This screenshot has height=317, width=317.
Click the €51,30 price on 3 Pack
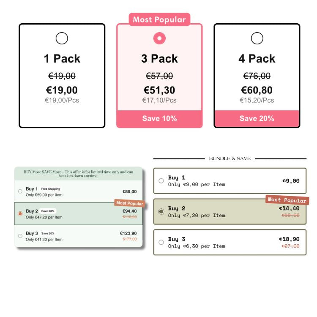pos(159,90)
